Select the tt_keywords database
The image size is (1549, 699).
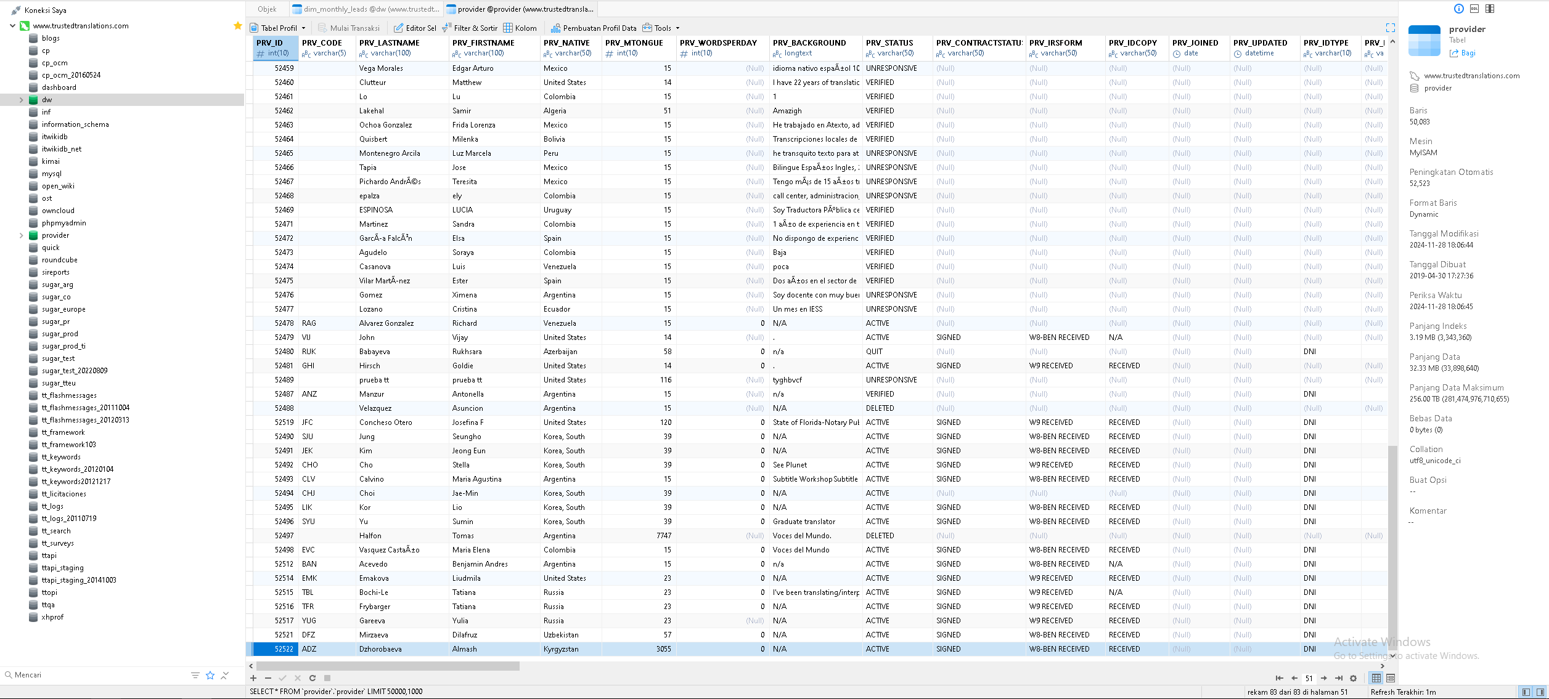[x=61, y=457]
